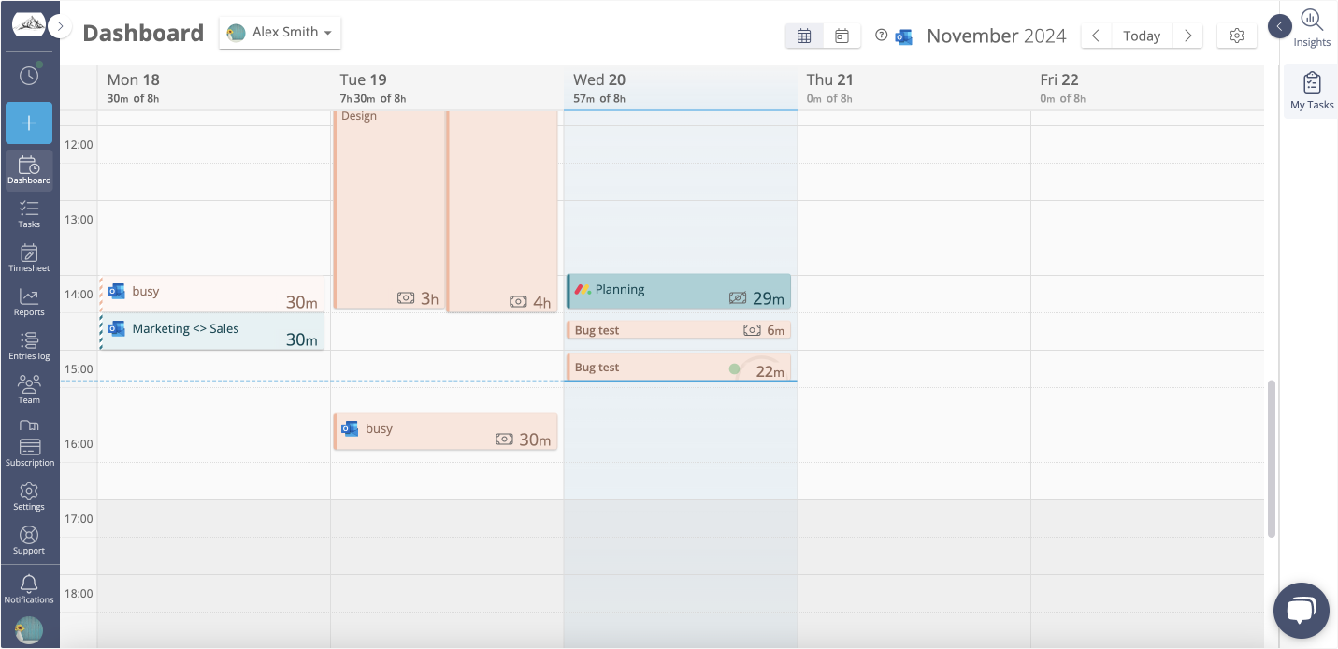Open the chat support bubble
This screenshot has width=1338, height=649.
1301,611
